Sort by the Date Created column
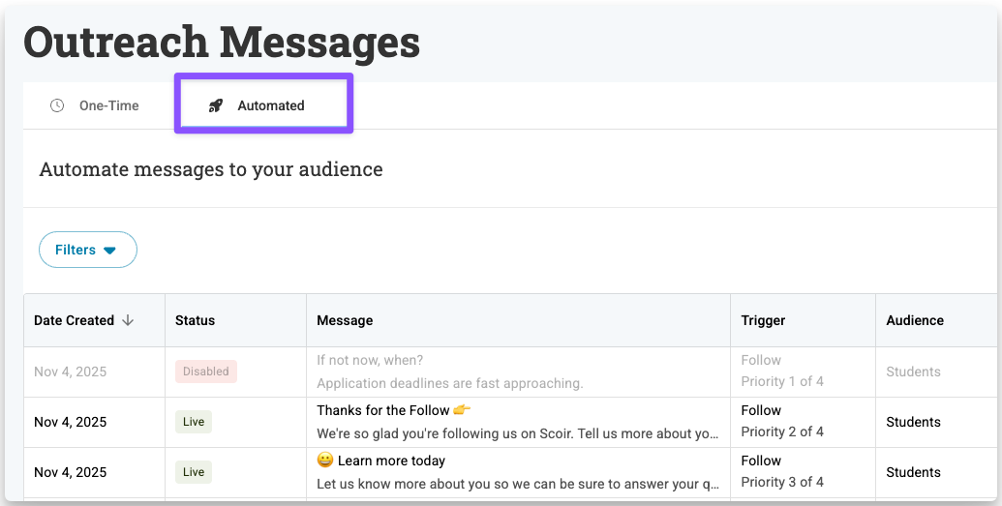 coord(74,320)
